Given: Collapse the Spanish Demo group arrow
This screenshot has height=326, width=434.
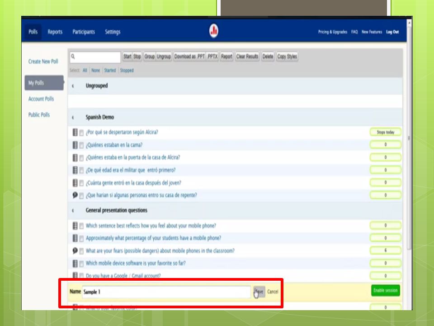Looking at the screenshot, I should pos(73,118).
